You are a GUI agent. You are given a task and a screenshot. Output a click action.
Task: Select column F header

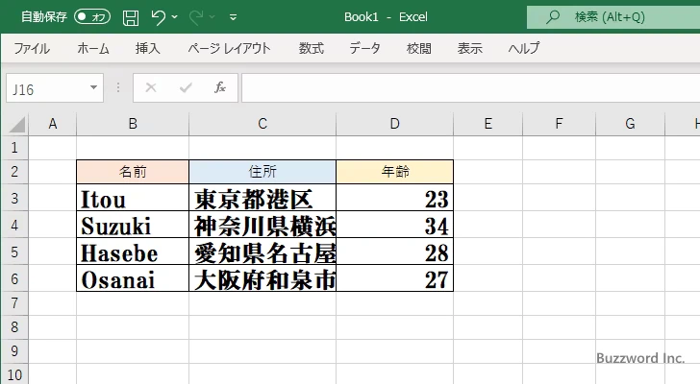coord(559,124)
